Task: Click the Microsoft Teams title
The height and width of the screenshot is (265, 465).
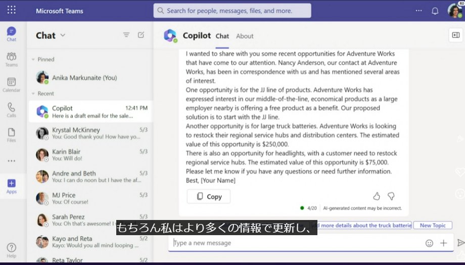Action: tap(60, 11)
